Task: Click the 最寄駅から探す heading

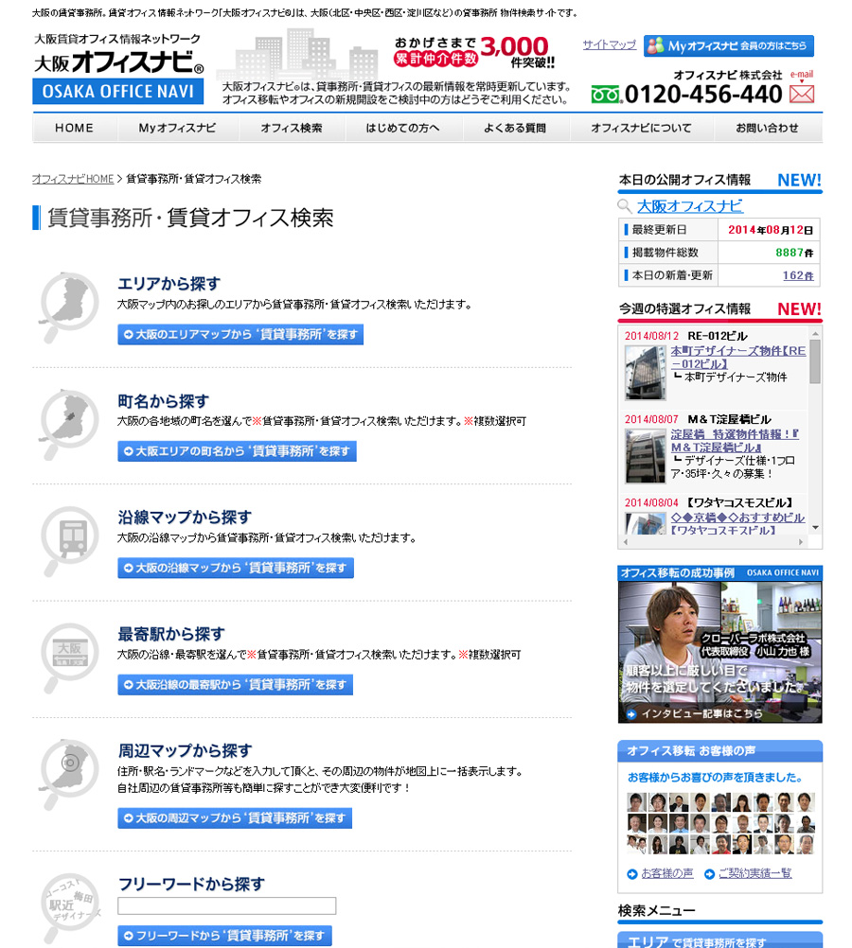Action: coord(170,634)
